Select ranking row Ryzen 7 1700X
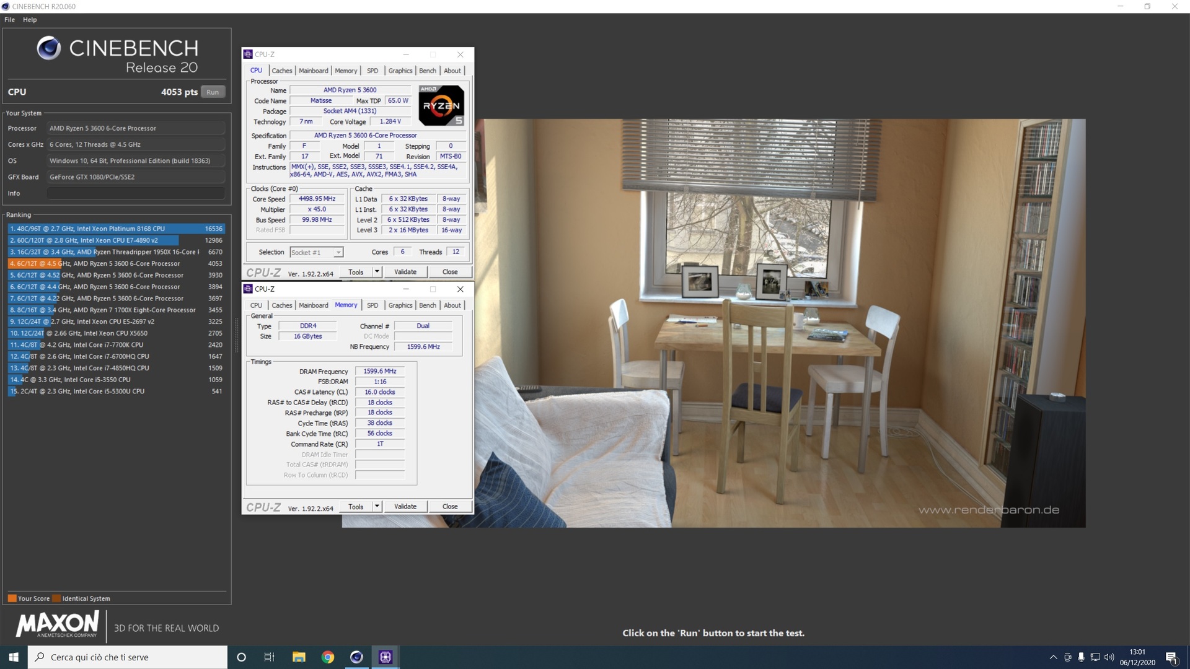The width and height of the screenshot is (1190, 669). coord(116,310)
